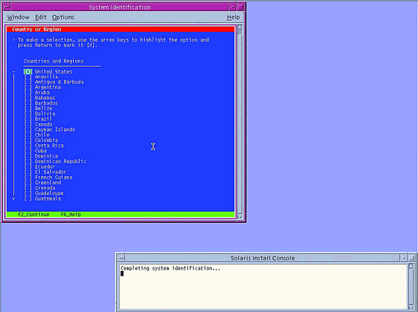This screenshot has height=312, width=418.
Task: Mark the Belize checkbox
Action: tap(28, 109)
